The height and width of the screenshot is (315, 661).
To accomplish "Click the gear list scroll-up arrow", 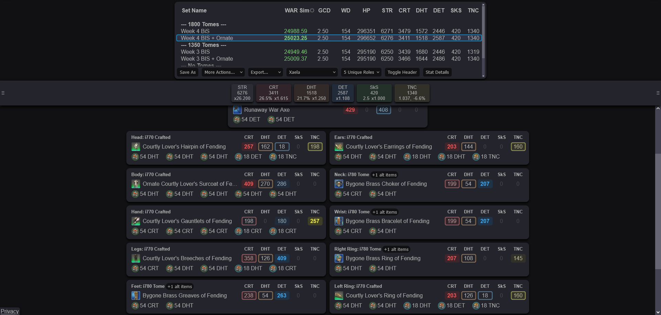I will (x=658, y=108).
